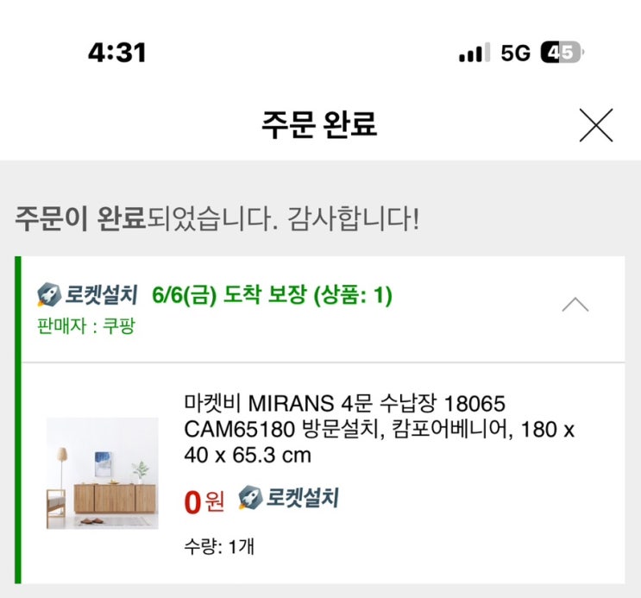Tap the 수량: 1개 quantity text

[218, 545]
